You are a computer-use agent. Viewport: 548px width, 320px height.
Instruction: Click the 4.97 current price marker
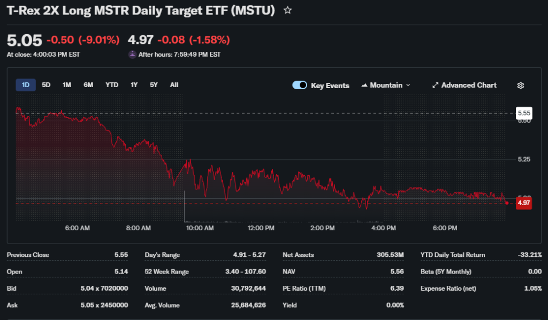(x=523, y=203)
